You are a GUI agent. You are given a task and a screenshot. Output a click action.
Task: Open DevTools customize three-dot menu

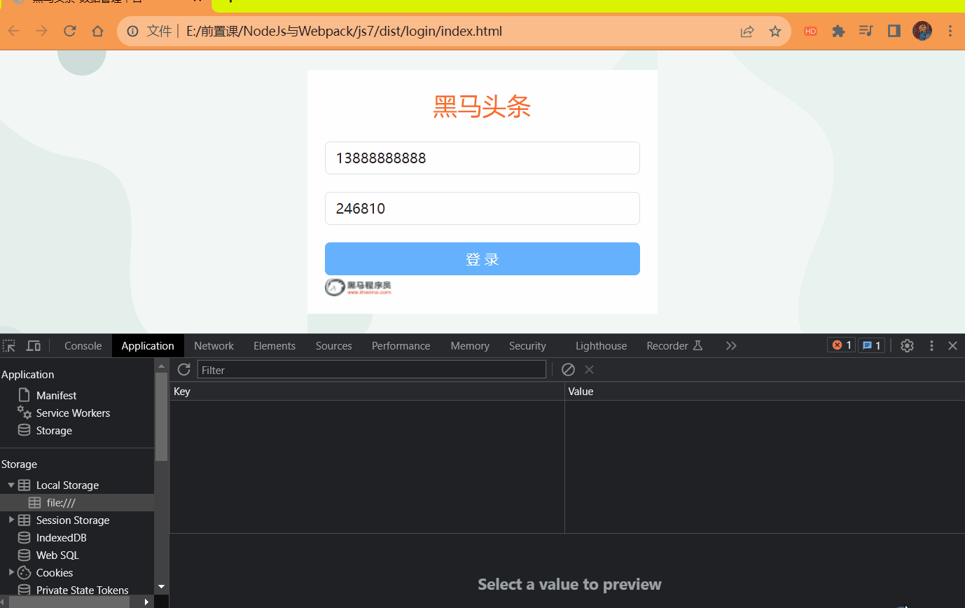pyautogui.click(x=931, y=345)
